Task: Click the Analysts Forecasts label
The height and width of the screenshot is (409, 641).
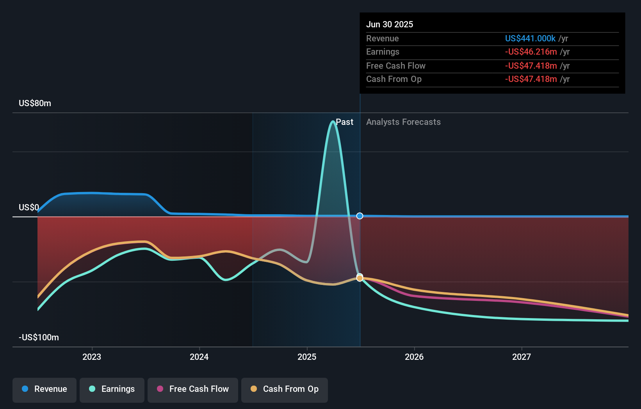Action: 403,122
